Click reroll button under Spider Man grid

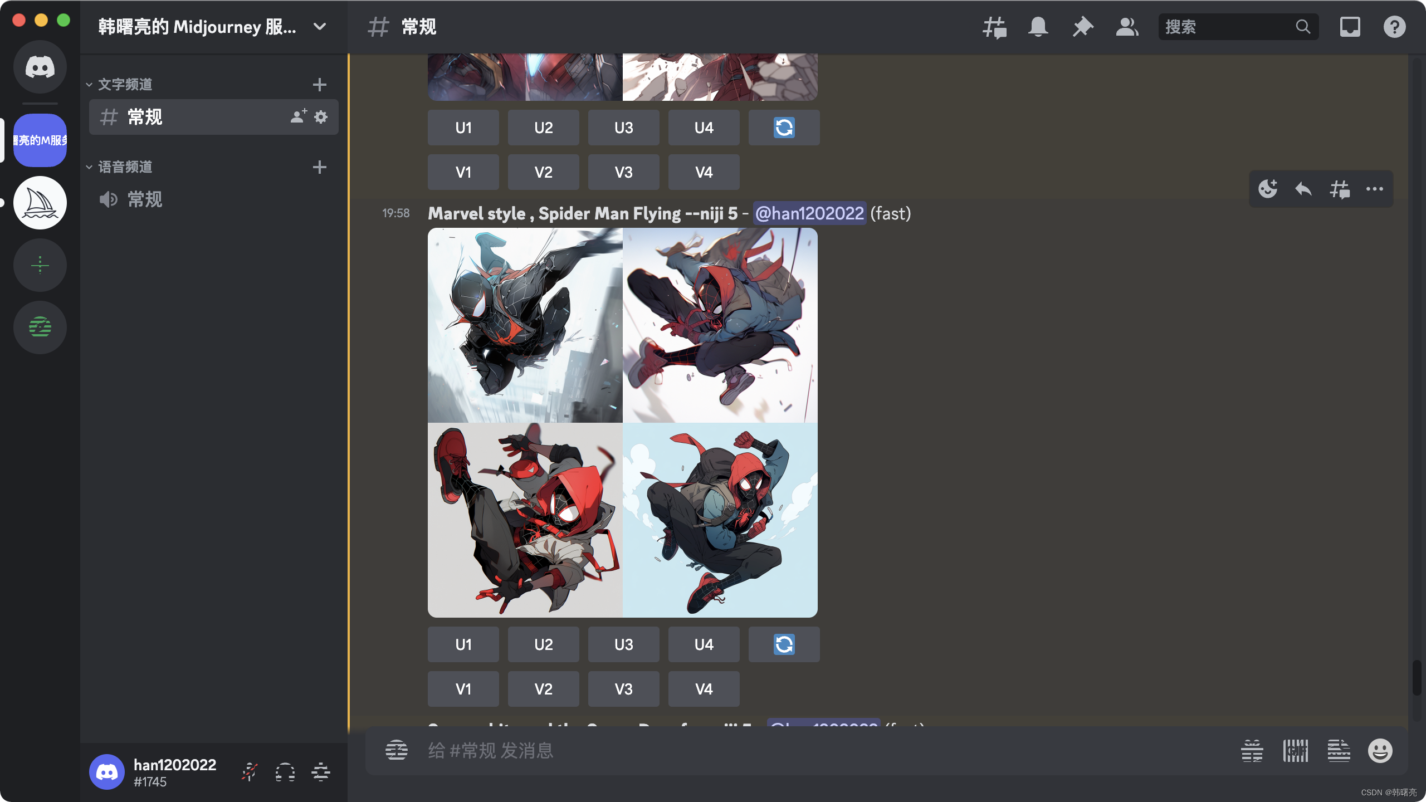tap(784, 644)
